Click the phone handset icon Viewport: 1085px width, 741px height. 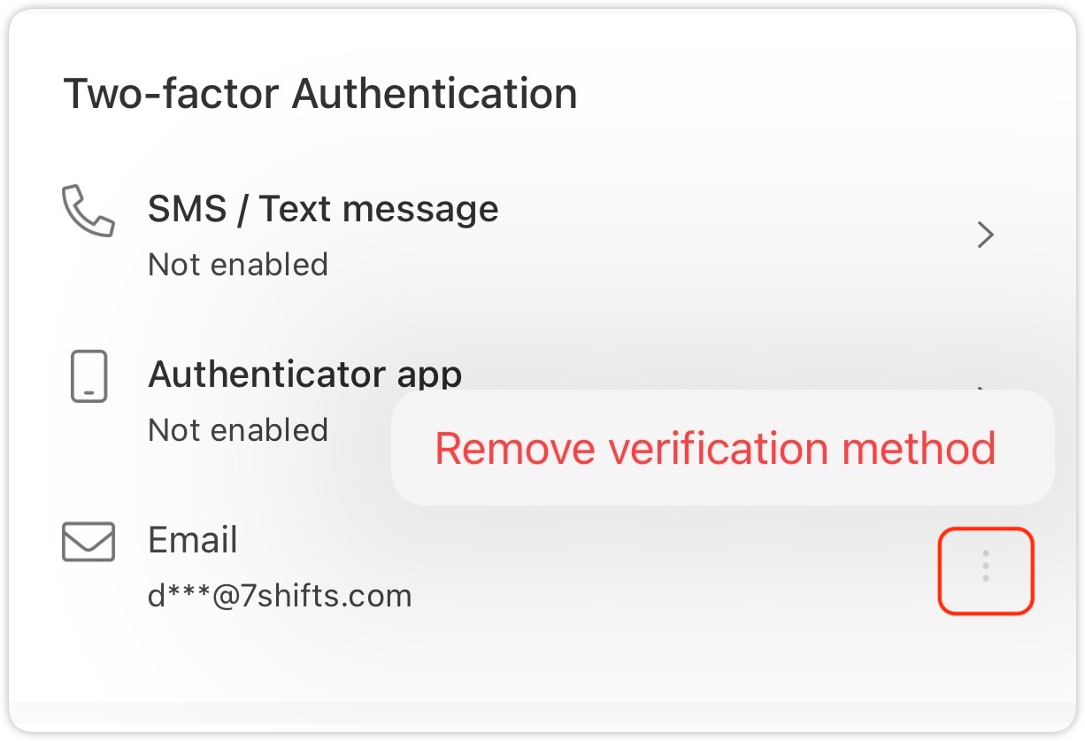click(x=88, y=211)
